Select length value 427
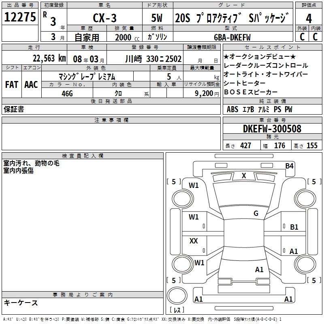The width and height of the screenshot is (324, 324). click(x=245, y=146)
